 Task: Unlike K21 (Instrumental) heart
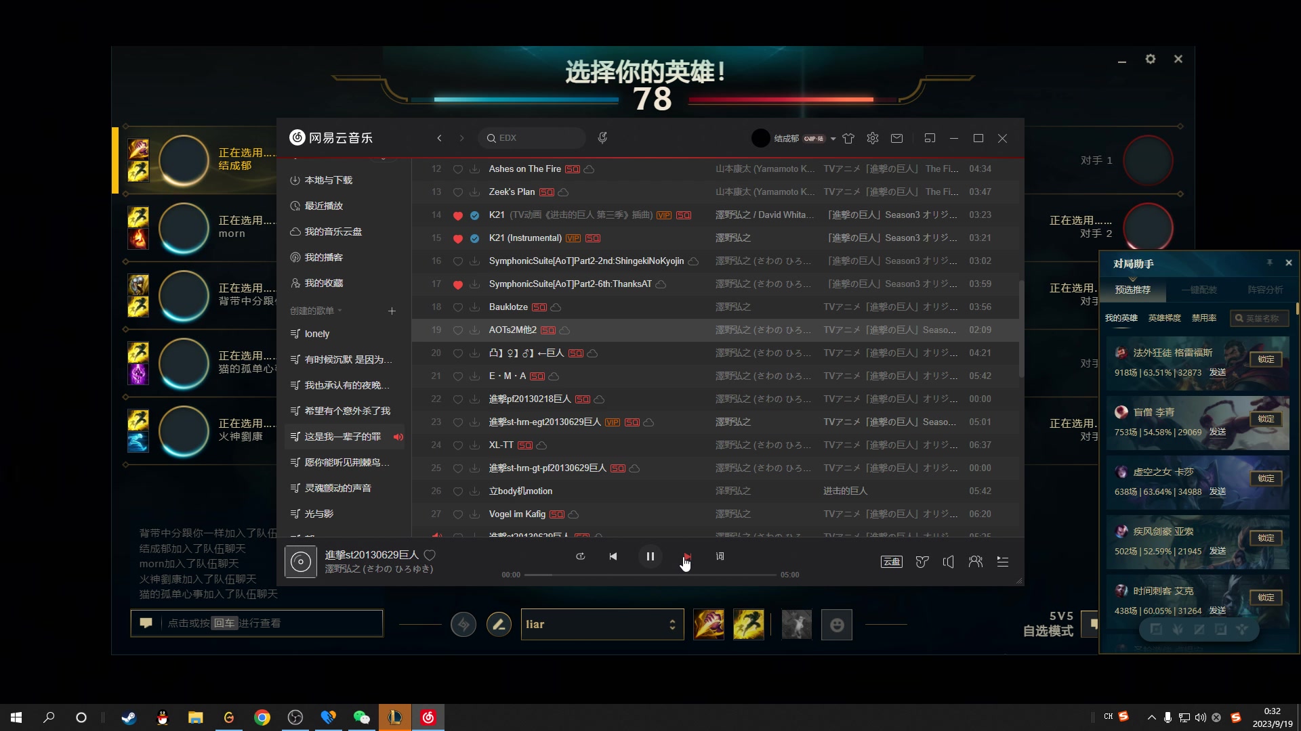tap(458, 238)
